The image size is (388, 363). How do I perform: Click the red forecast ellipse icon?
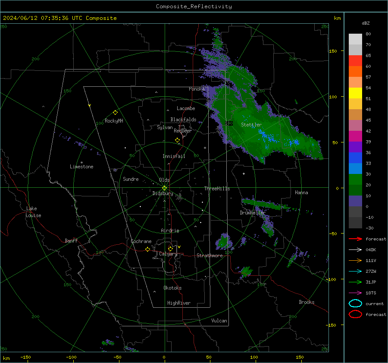(x=355, y=314)
